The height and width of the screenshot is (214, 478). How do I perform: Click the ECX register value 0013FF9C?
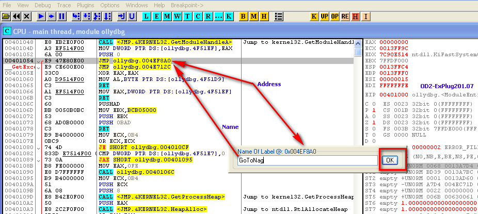point(393,48)
